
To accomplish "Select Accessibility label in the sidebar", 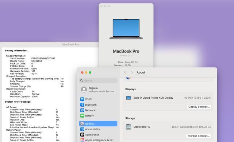I will (x=92, y=129).
